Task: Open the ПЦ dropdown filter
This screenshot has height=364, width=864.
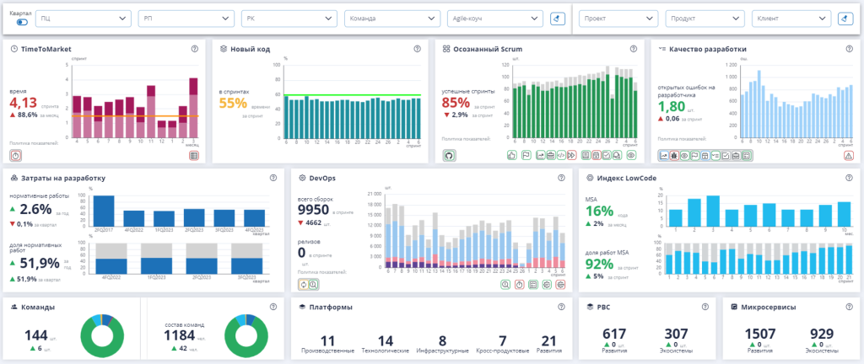Action: (84, 19)
